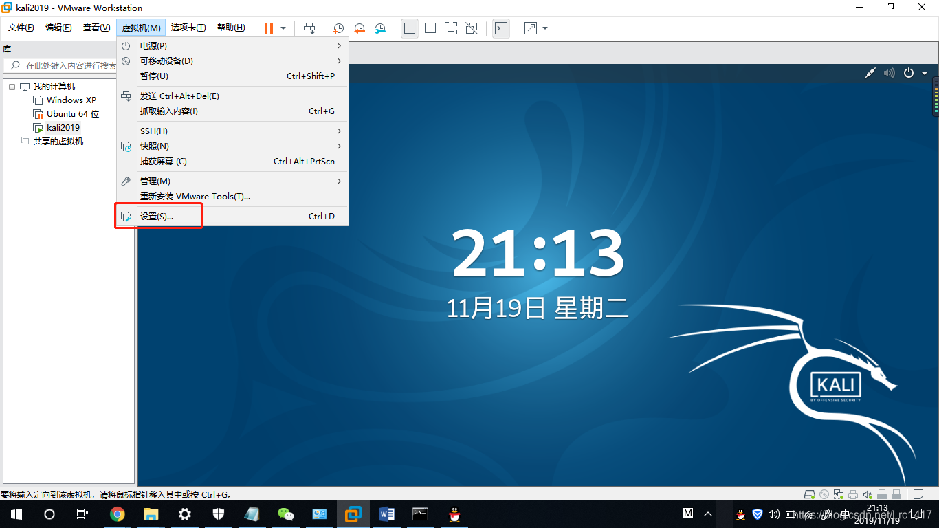Show hidden tray icons chevron
The height and width of the screenshot is (528, 939).
coord(709,514)
